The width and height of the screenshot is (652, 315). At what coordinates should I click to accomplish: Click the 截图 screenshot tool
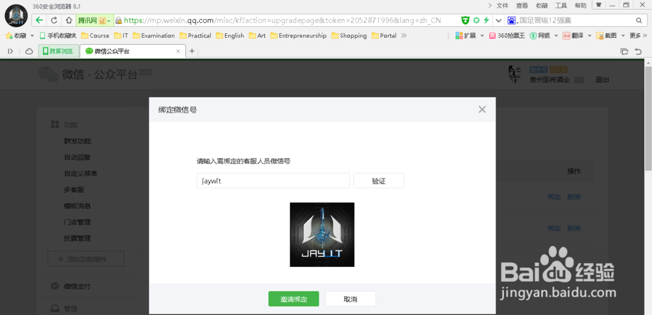tap(606, 36)
